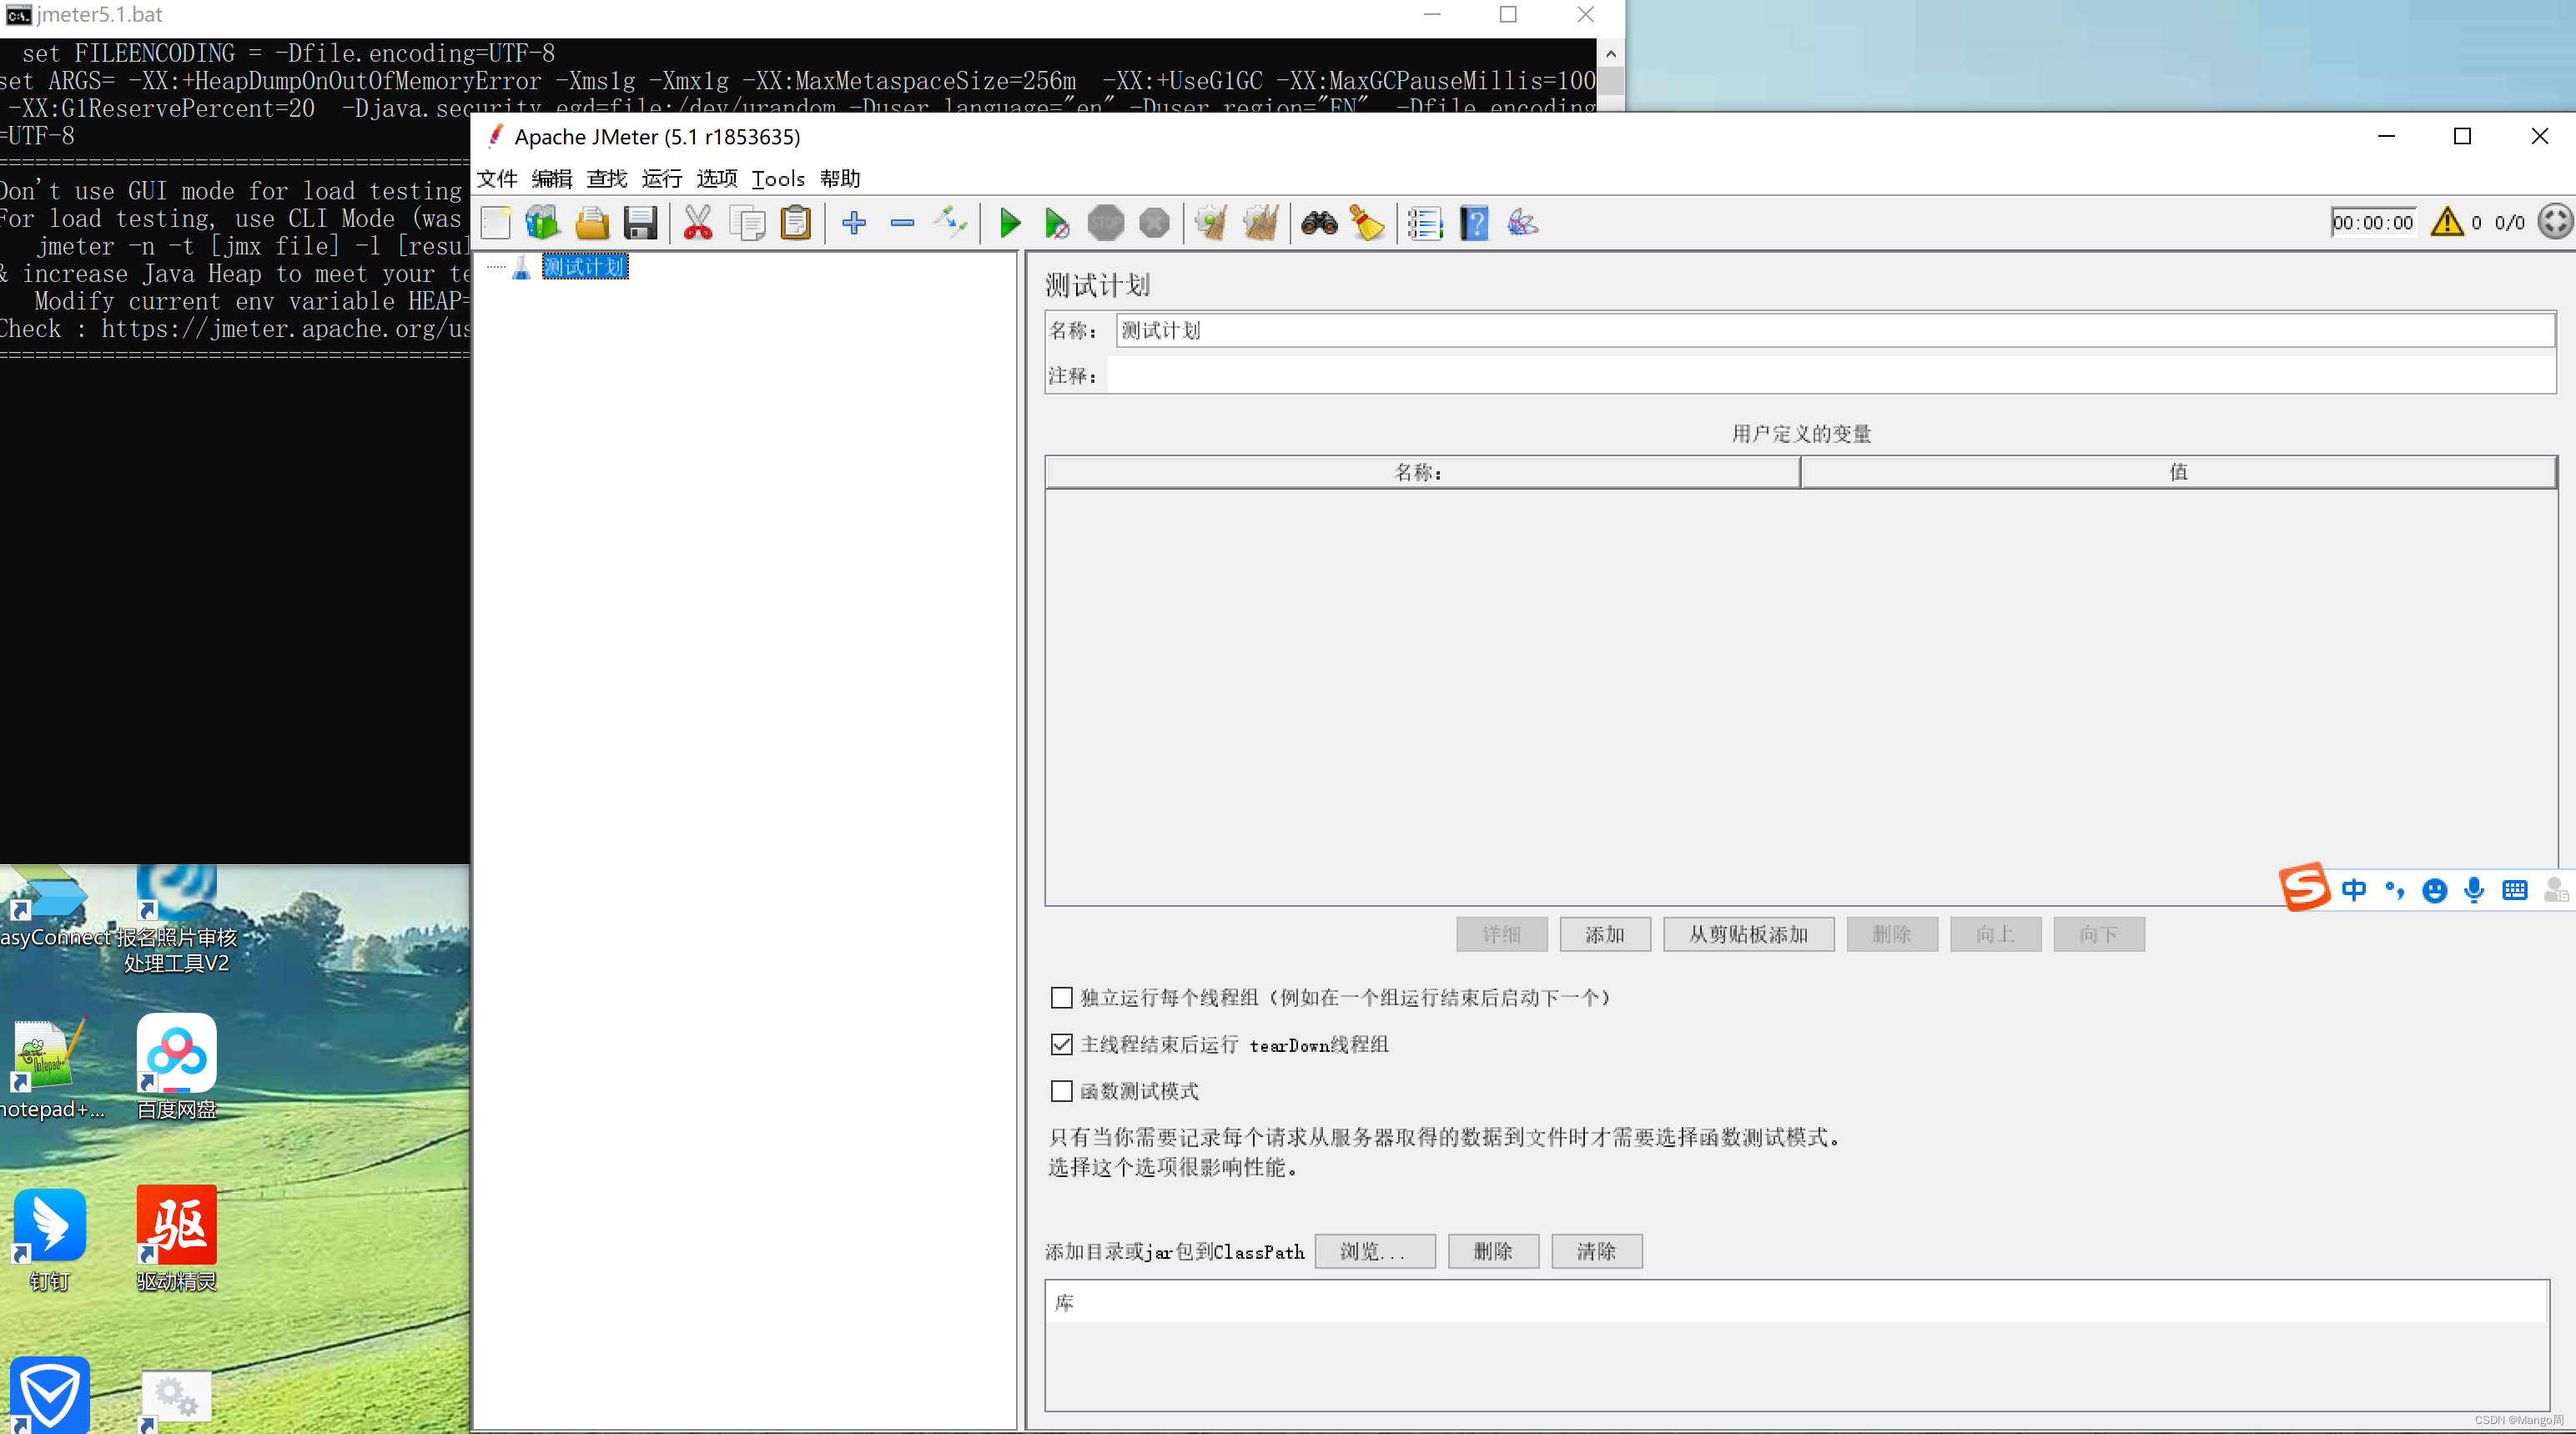Open 百度网盘 desktop shortcut
The height and width of the screenshot is (1434, 2576).
[176, 1066]
